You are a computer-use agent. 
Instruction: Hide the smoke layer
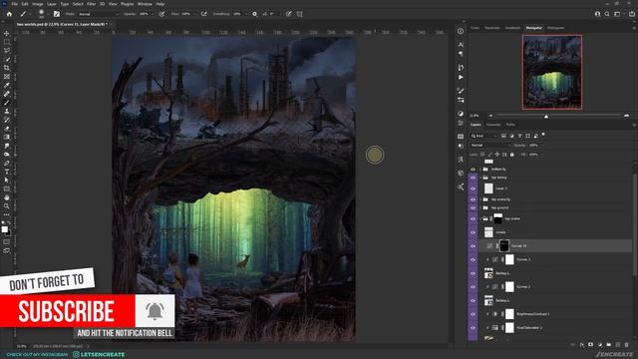coord(473,232)
